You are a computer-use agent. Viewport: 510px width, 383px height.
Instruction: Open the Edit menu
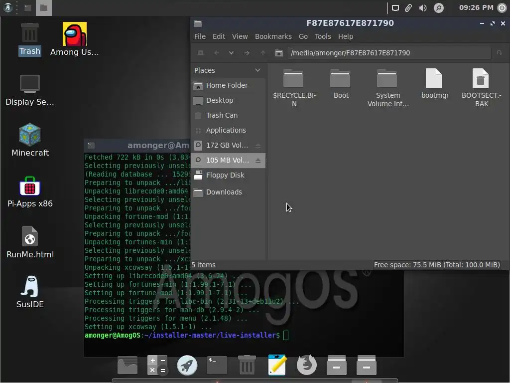click(219, 36)
